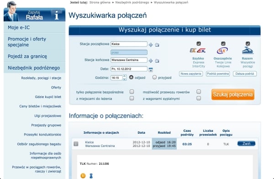The image size is (274, 179).
Task: Open Pojedź za granicę menu
Action: pos(34,56)
